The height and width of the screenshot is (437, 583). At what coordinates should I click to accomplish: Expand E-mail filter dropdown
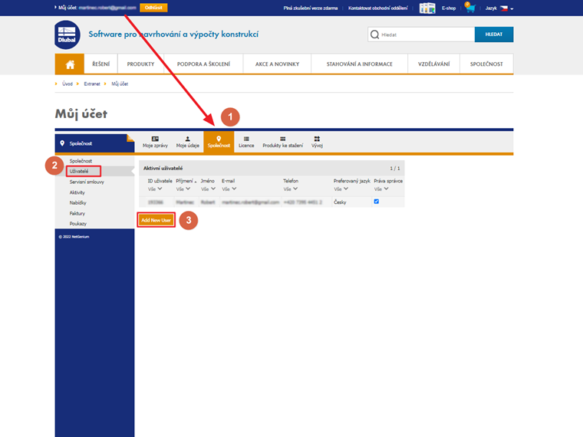234,189
